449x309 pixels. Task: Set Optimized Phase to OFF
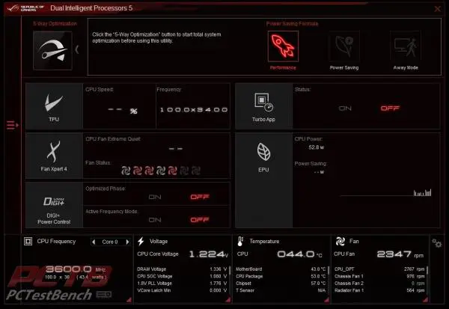tap(200, 197)
